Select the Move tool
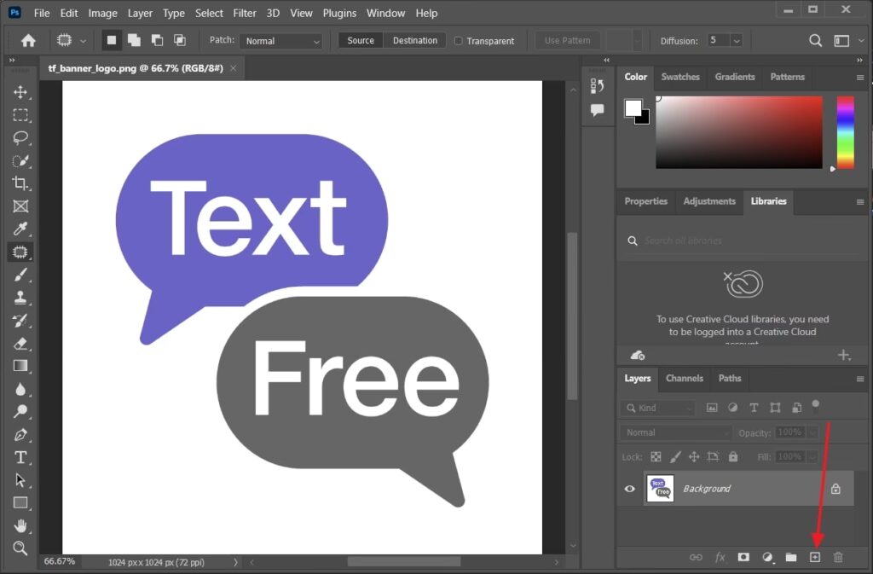 pos(20,92)
